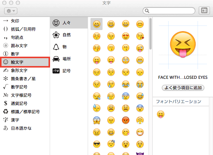Image resolution: width=213 pixels, height=155 pixels.
Task: Select the heart-eyes smiling face emoji
Action: point(126,36)
